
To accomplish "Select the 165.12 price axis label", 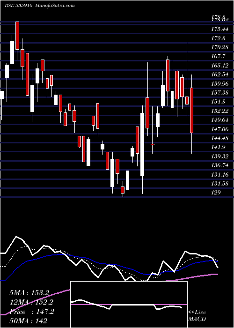I will coord(219,66).
